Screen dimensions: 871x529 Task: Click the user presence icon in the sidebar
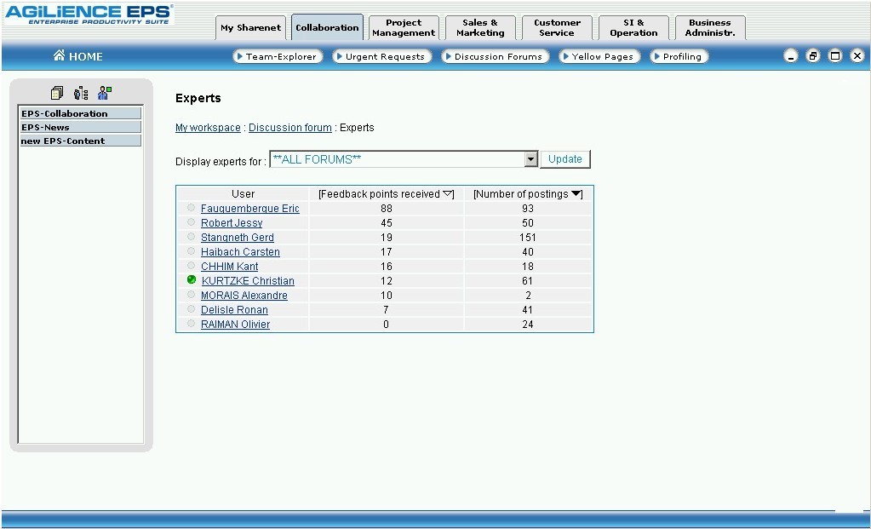pyautogui.click(x=105, y=93)
